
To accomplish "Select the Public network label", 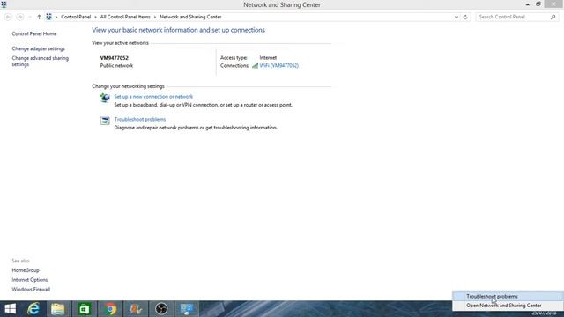I will click(116, 66).
